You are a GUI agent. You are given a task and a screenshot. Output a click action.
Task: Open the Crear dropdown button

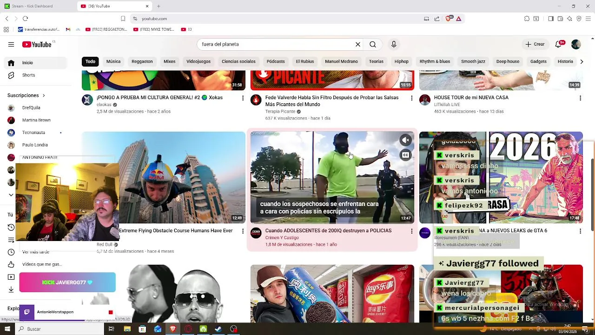535,44
